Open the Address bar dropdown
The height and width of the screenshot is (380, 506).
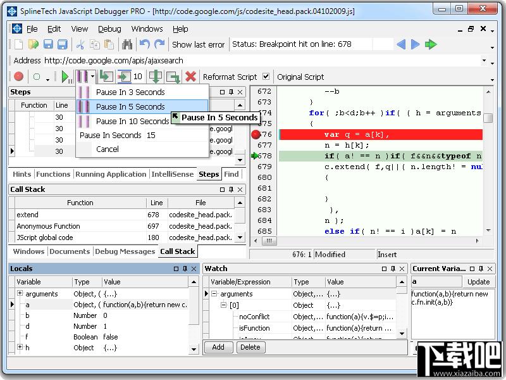point(484,60)
